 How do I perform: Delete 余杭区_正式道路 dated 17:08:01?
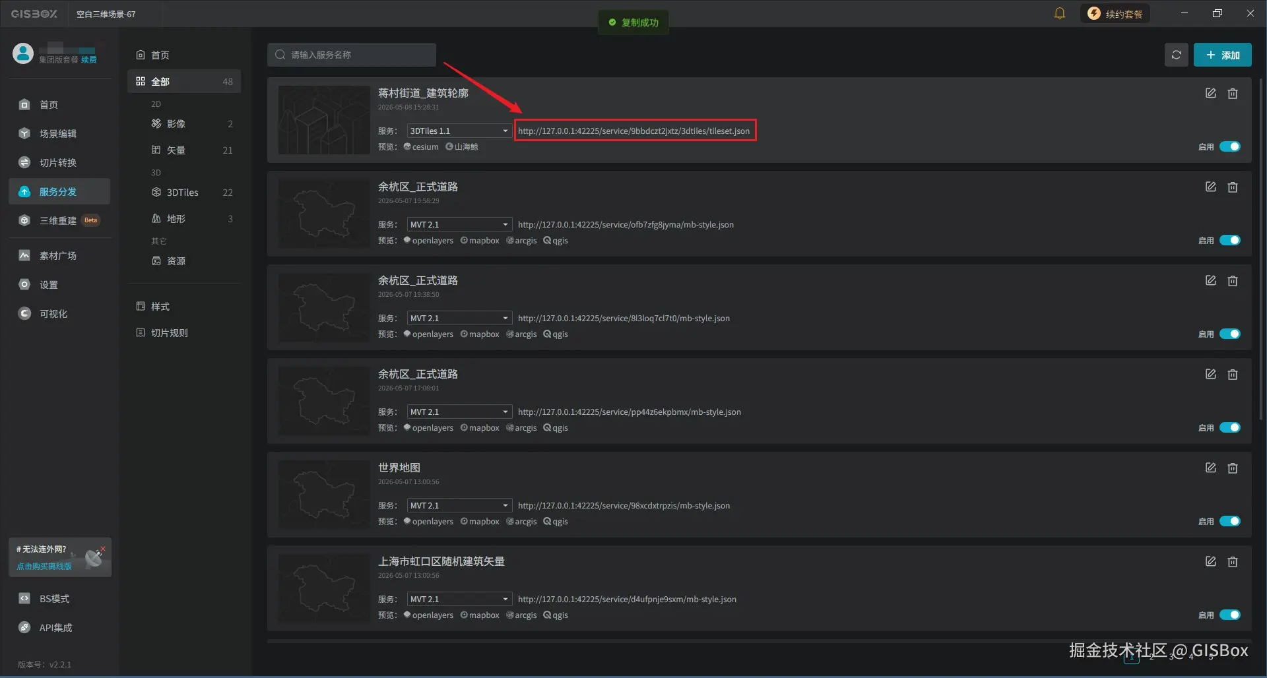point(1232,374)
